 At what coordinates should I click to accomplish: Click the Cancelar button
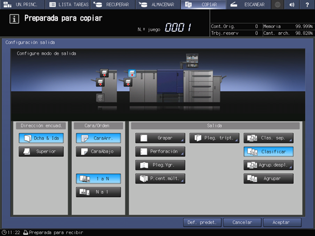click(x=242, y=223)
